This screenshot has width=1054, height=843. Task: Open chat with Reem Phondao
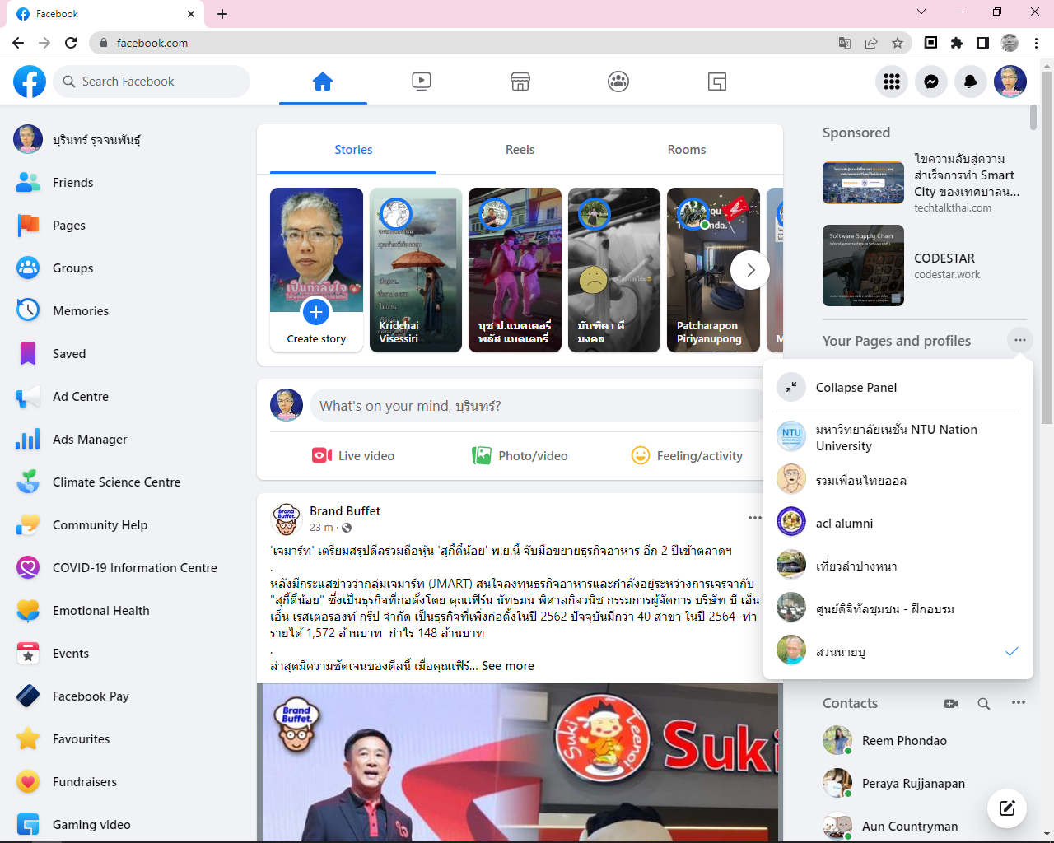925,741
